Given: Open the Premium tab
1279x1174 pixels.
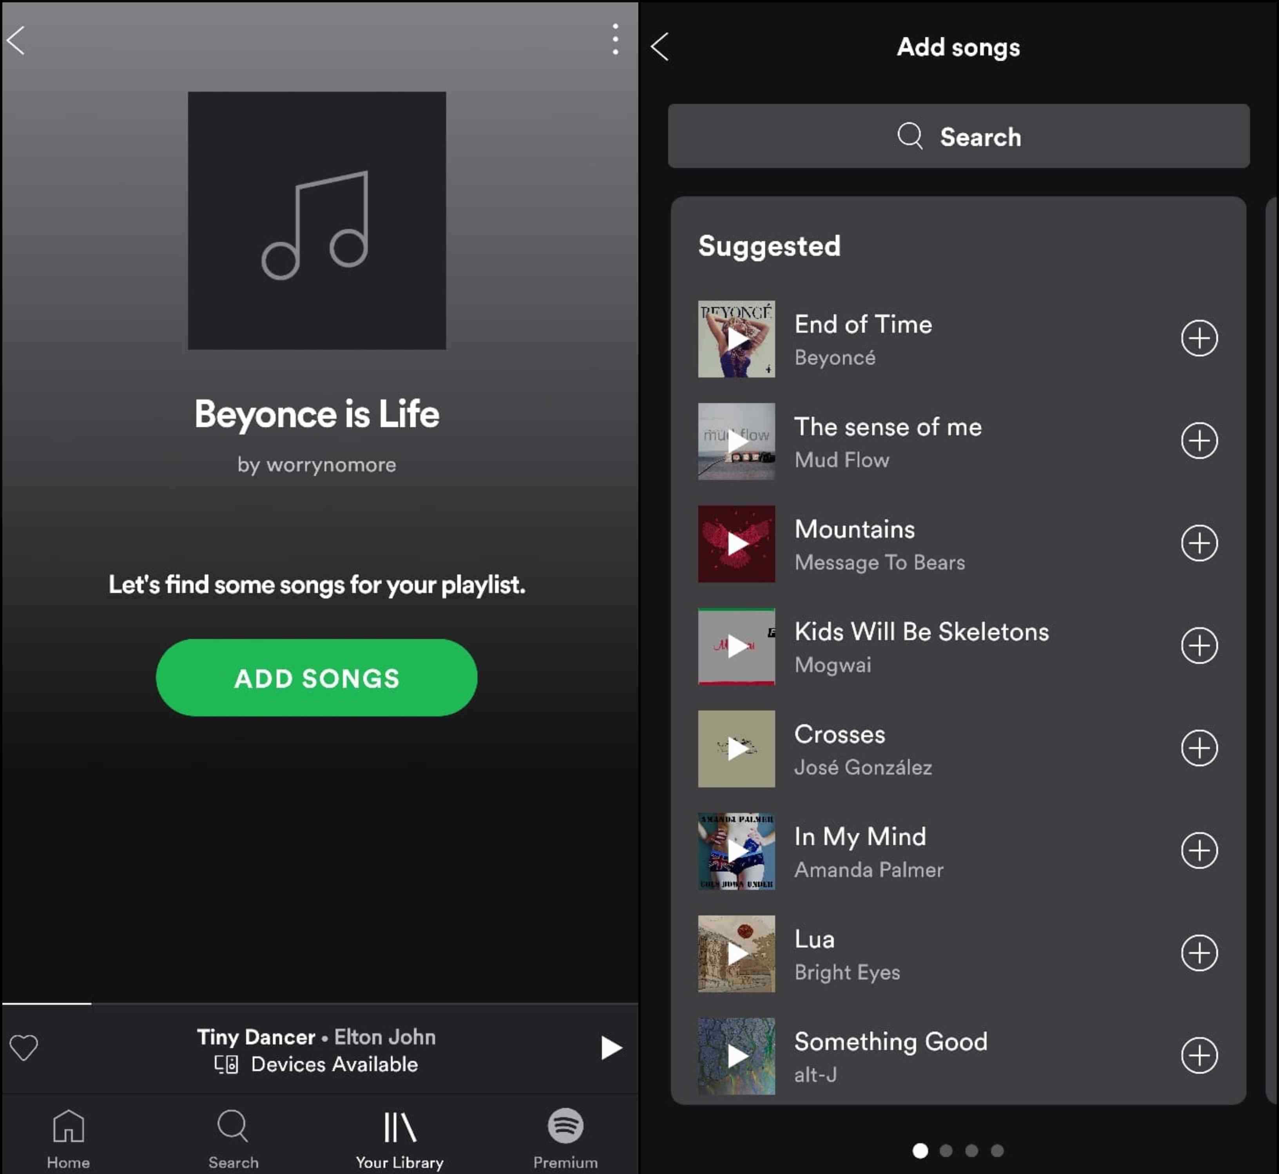Looking at the screenshot, I should click(565, 1139).
